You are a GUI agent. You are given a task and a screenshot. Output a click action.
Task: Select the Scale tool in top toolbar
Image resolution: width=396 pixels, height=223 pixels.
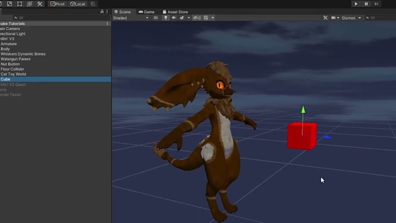(x=9, y=4)
